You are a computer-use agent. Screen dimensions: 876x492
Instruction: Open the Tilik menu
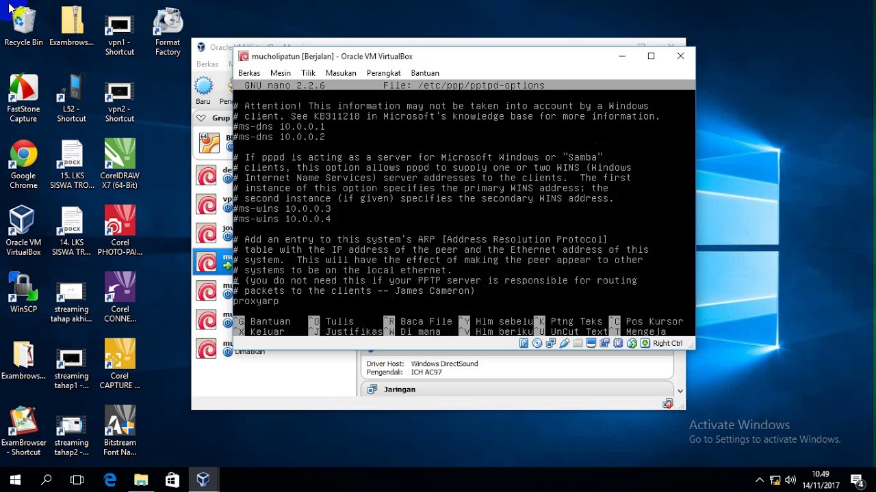(309, 73)
